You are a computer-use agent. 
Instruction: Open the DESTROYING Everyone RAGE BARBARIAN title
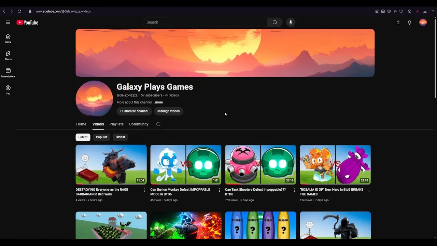click(x=102, y=192)
